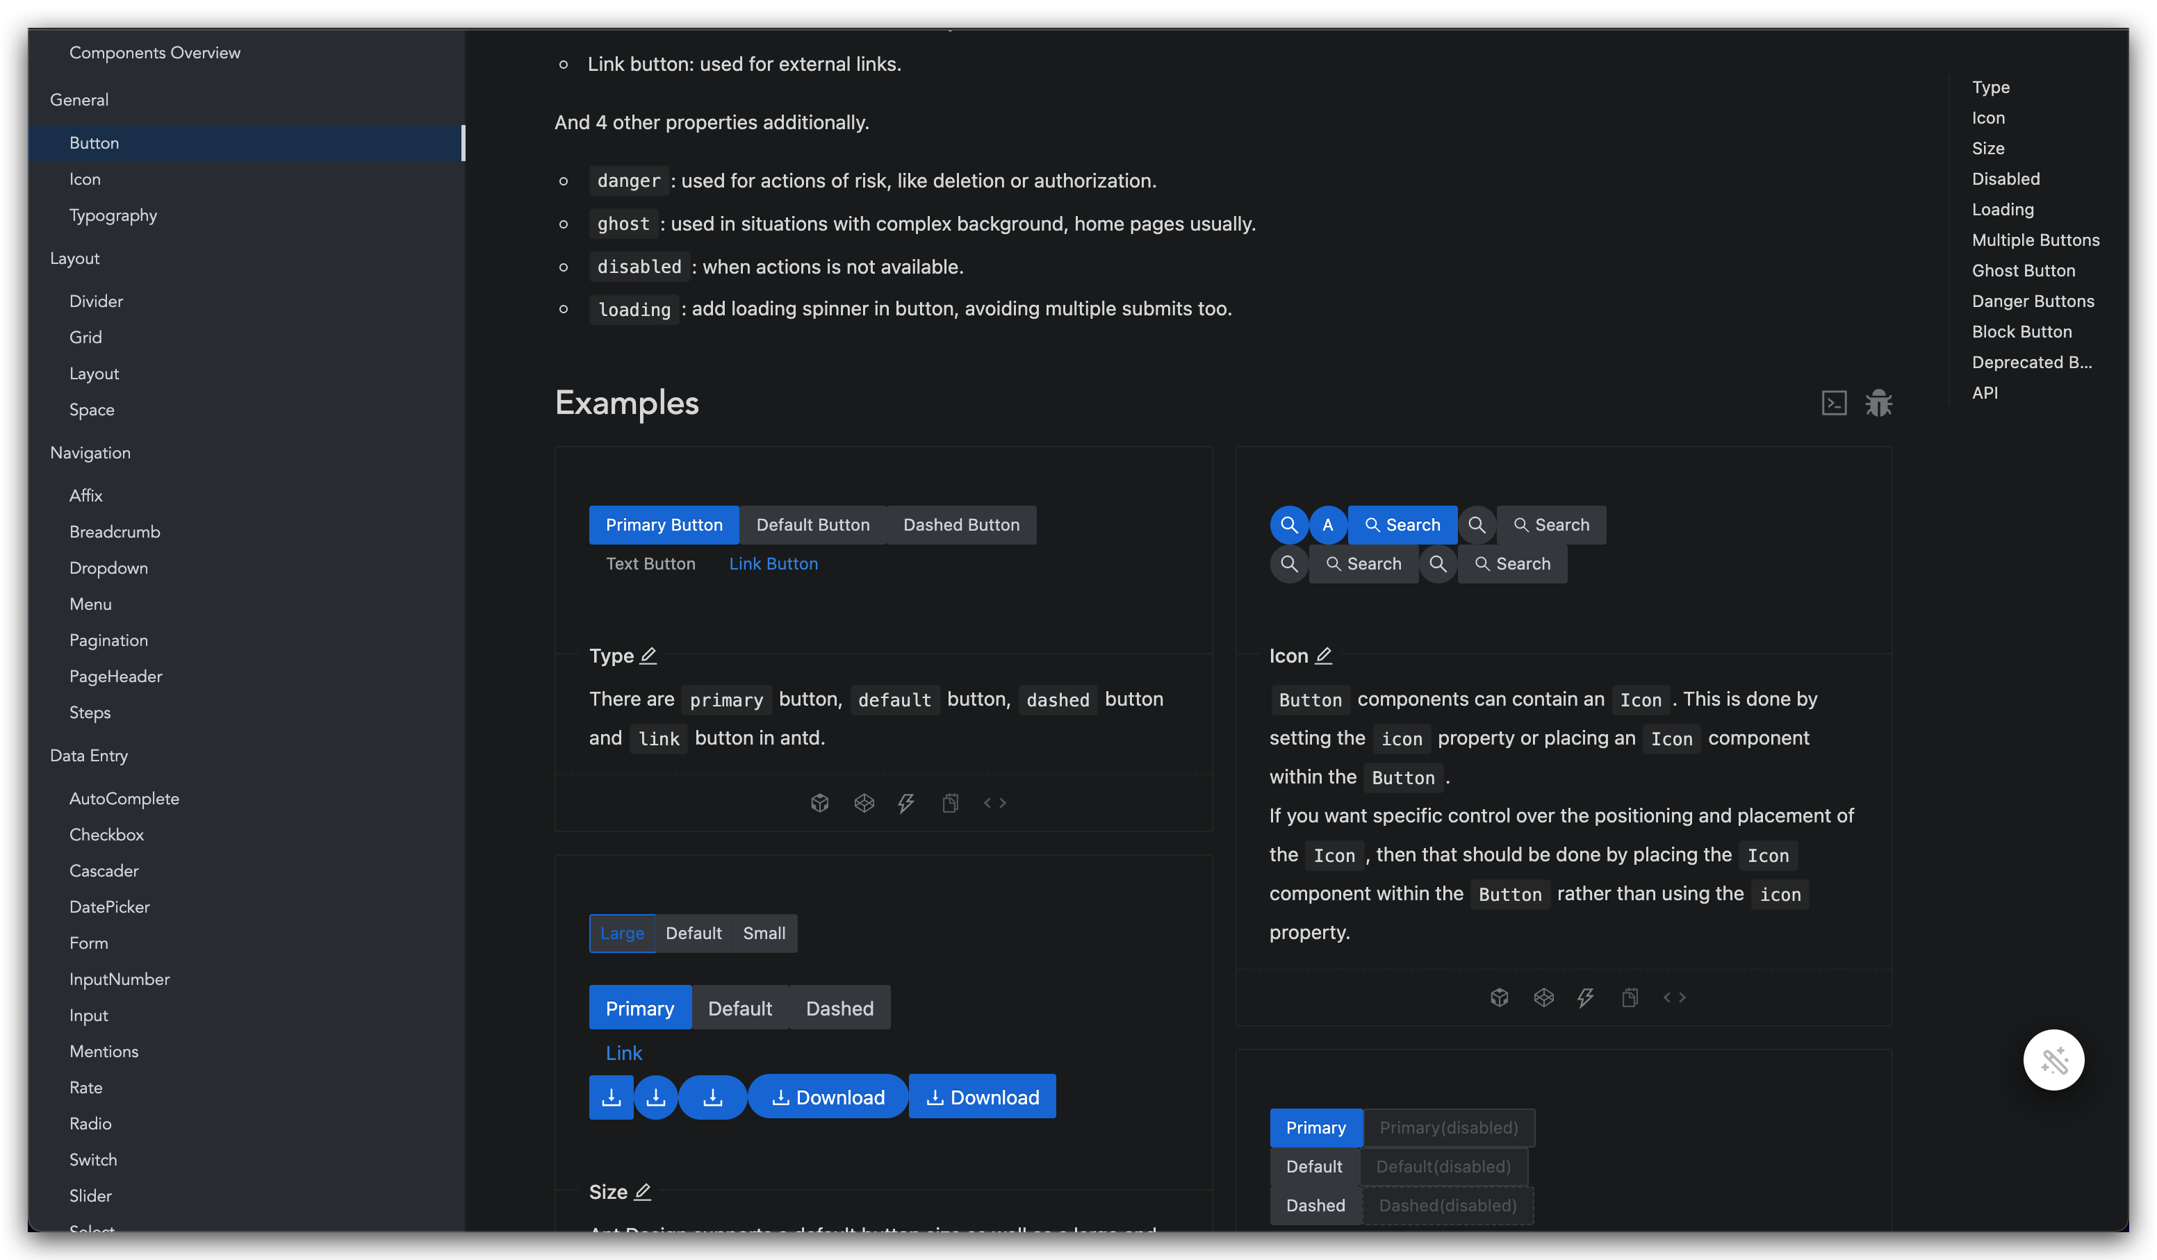The width and height of the screenshot is (2157, 1260).
Task: Click the blue Link Button
Action: 773,564
